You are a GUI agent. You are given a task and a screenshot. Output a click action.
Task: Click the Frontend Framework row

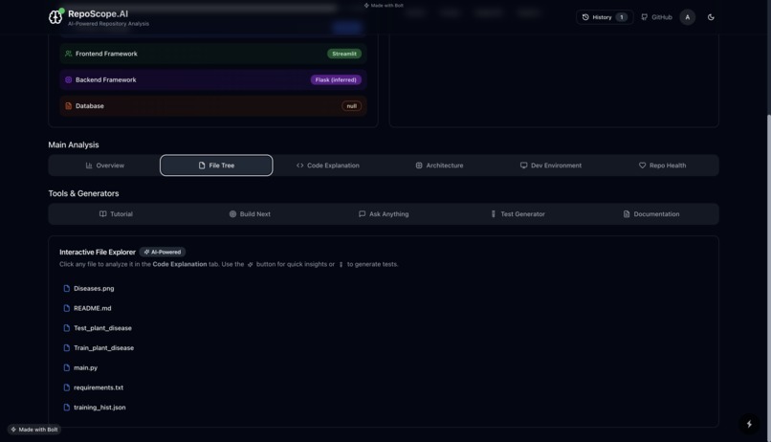213,54
